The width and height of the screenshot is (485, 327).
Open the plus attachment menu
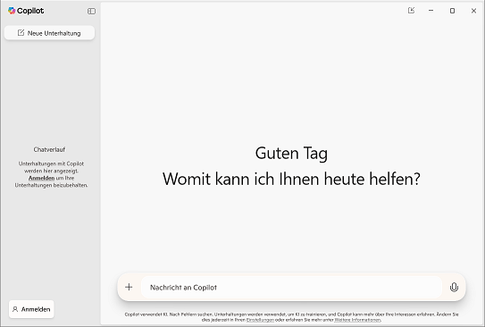click(x=129, y=287)
